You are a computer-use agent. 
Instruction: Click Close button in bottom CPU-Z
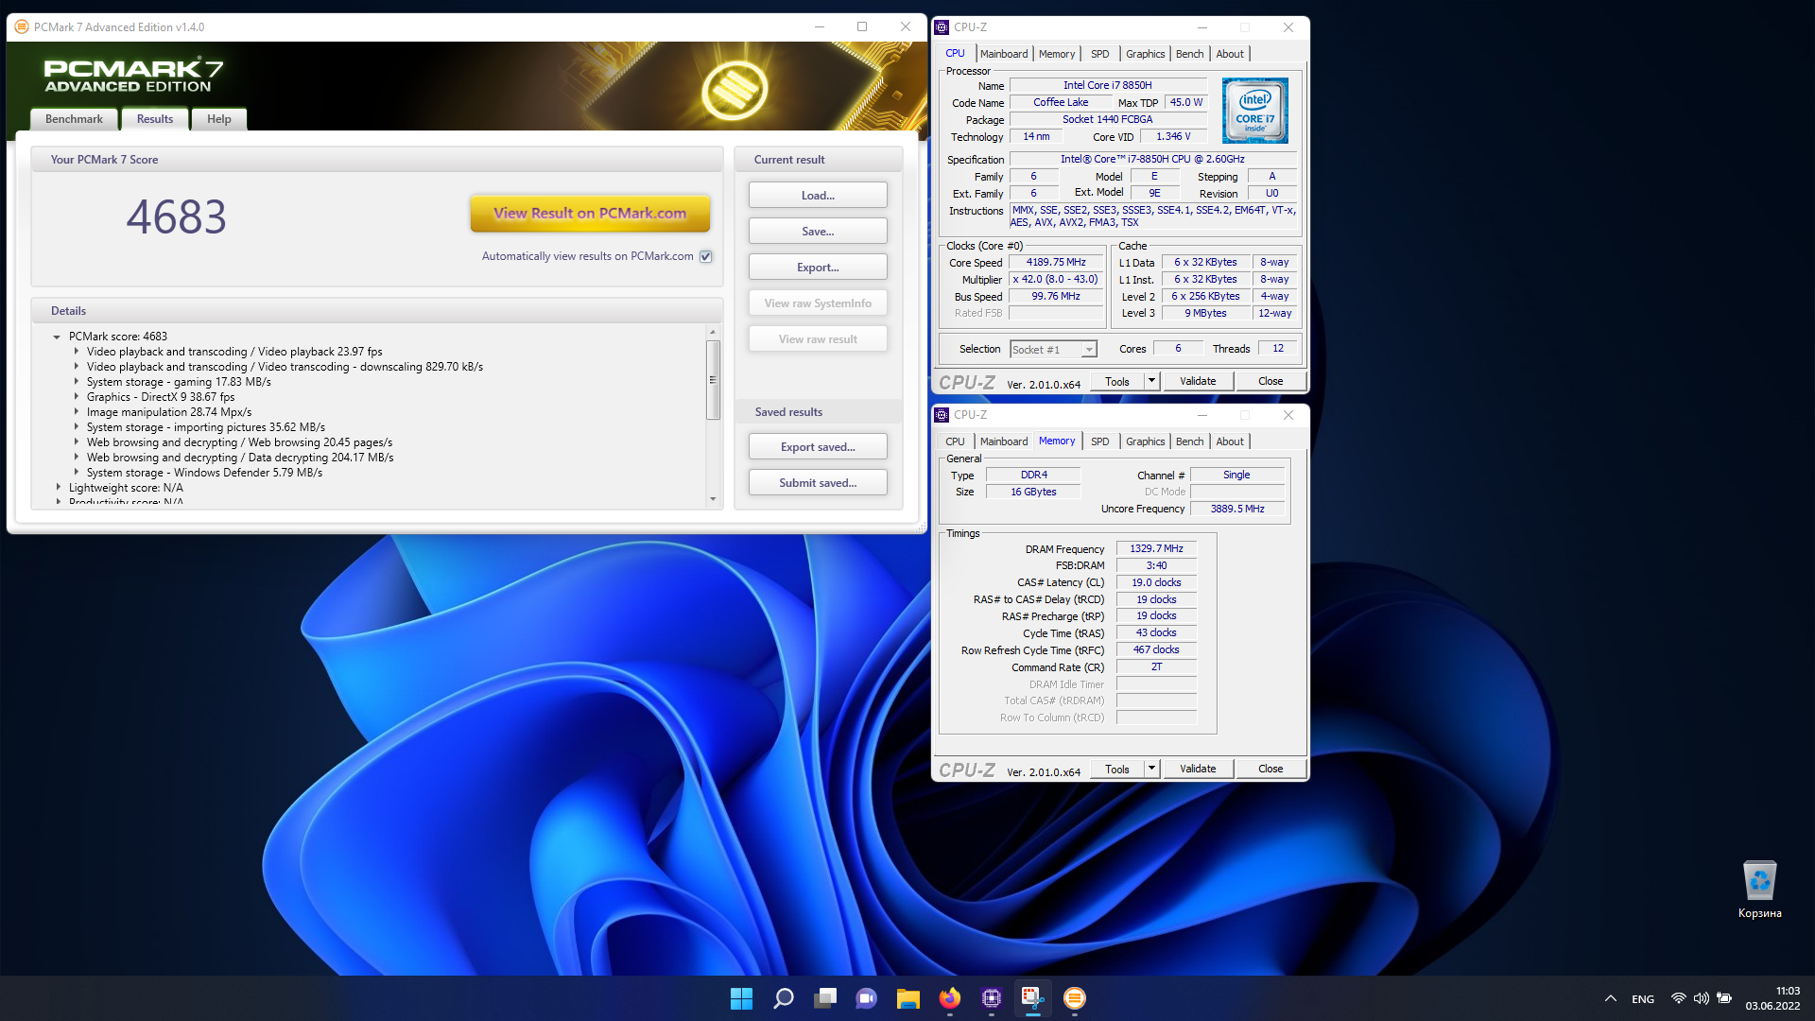(1270, 769)
